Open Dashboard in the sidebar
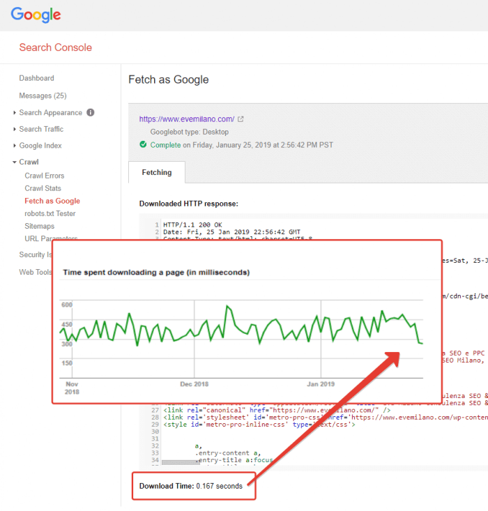488x511 pixels. pyautogui.click(x=36, y=78)
